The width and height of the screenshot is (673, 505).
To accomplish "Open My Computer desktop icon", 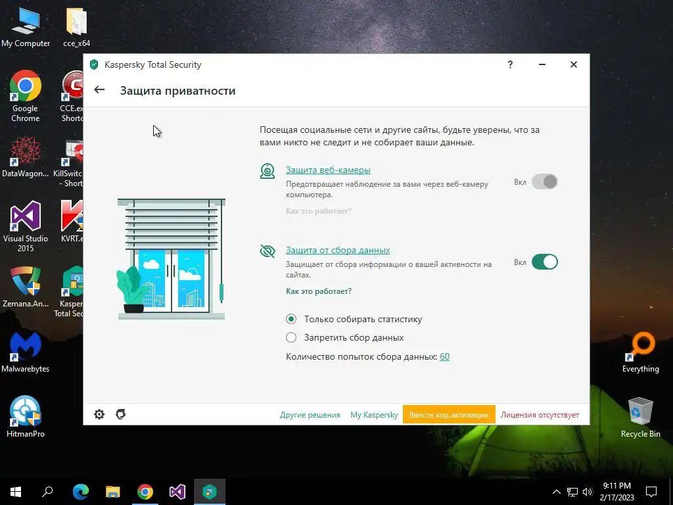I will coord(26,27).
